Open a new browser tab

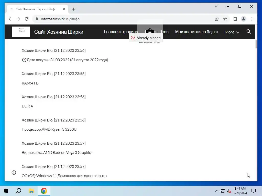[74, 9]
